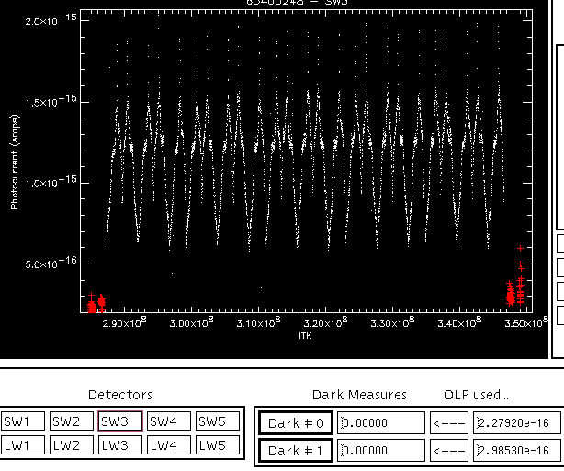Image resolution: width=564 pixels, height=471 pixels.
Task: Toggle the SW3 detector button
Action: pyautogui.click(x=120, y=421)
